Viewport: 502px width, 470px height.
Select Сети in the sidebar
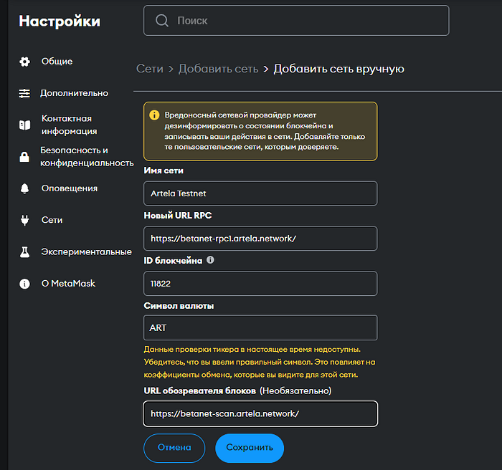(52, 220)
